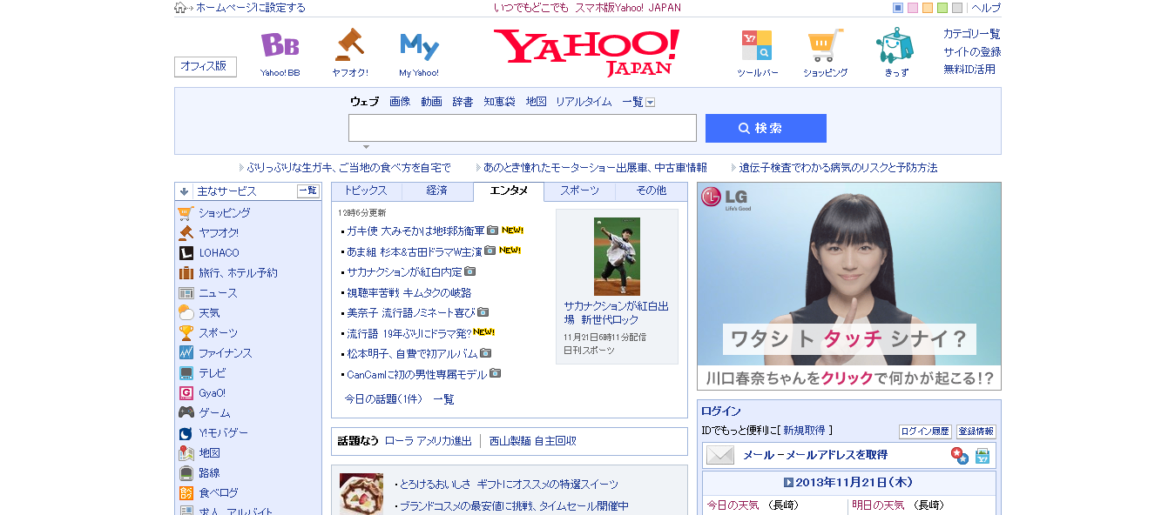This screenshot has height=515, width=1175.
Task: Switch to その他 tab
Action: [651, 191]
